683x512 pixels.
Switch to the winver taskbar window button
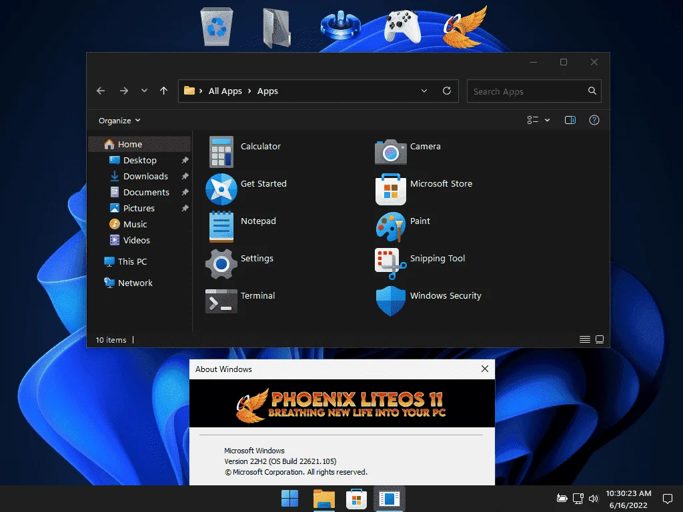[389, 499]
